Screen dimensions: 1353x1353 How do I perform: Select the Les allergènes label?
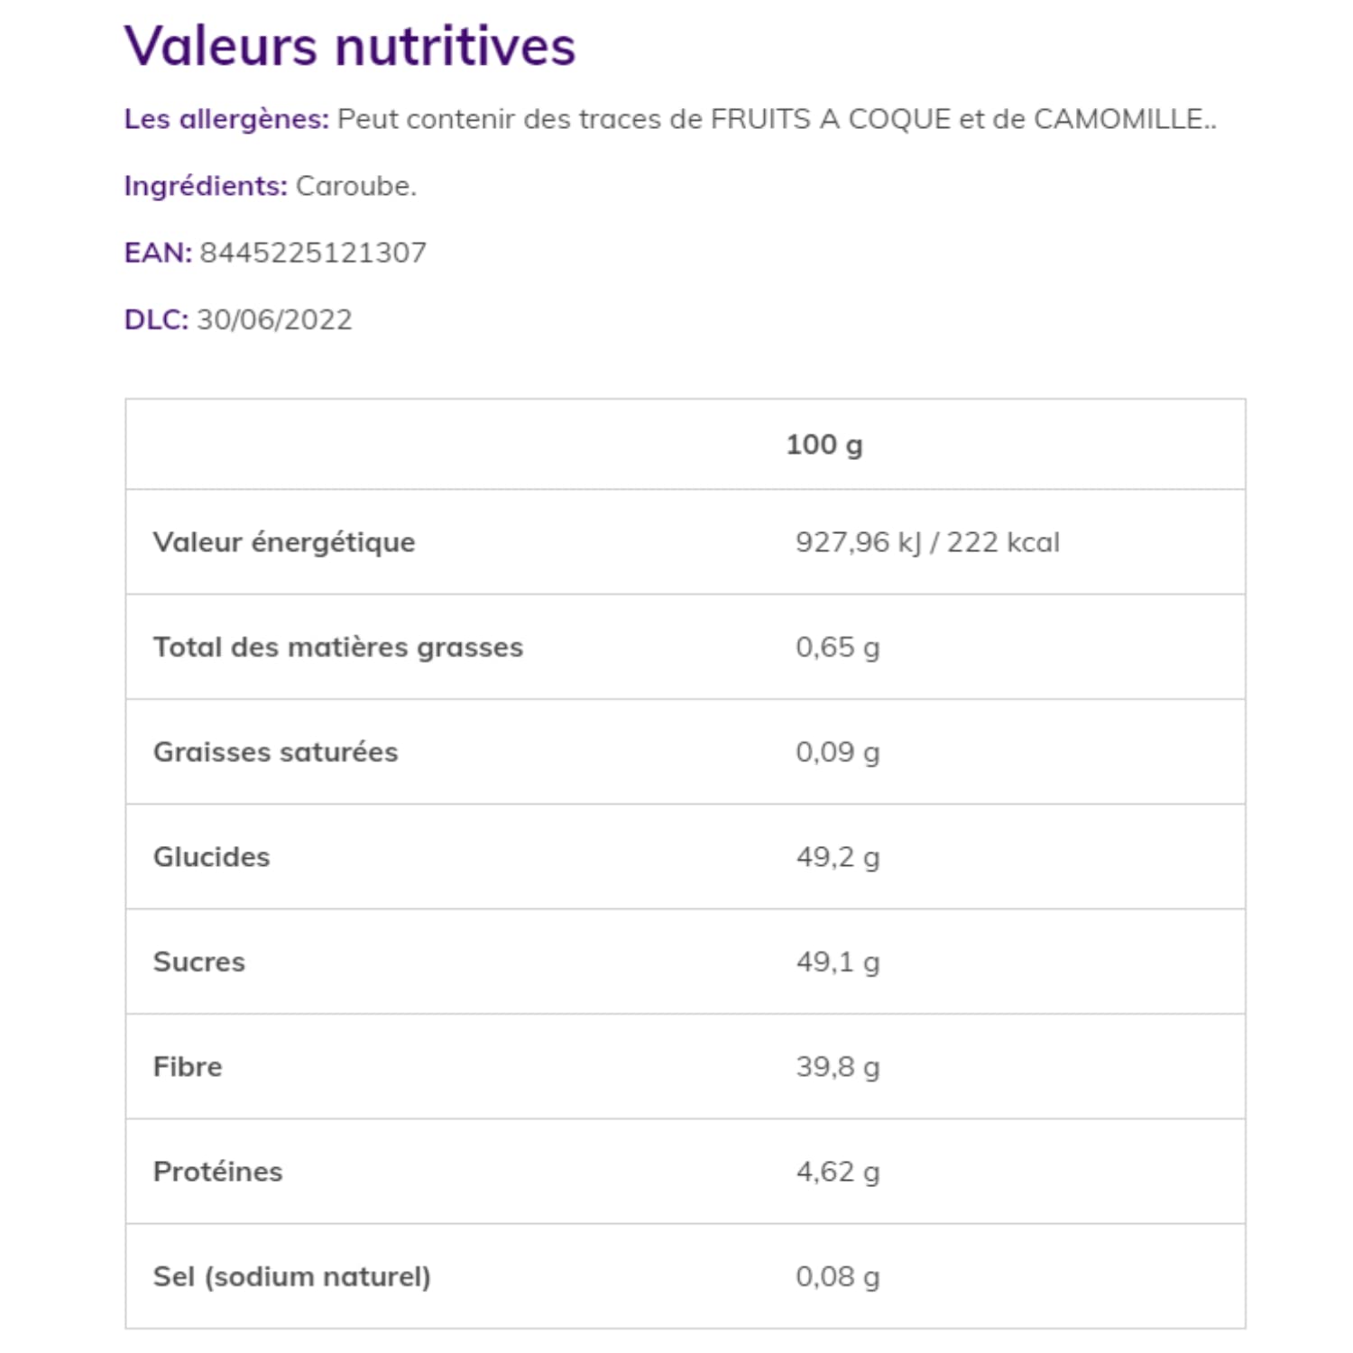227,119
